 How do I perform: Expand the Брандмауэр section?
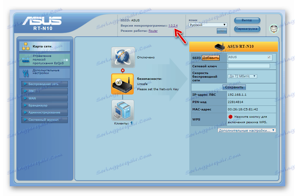pos(45,105)
